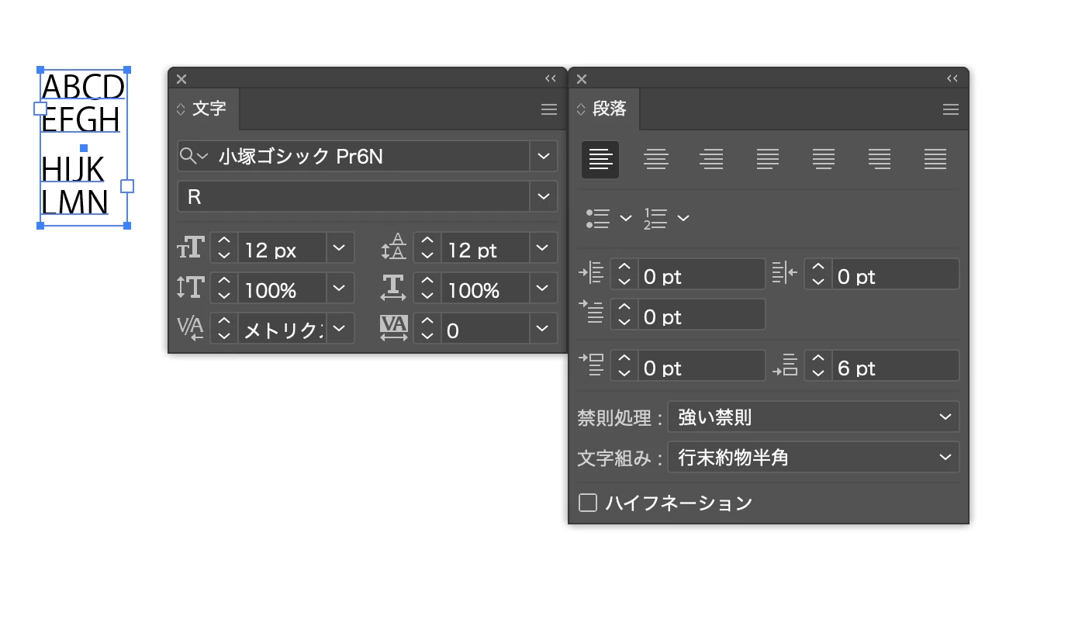The width and height of the screenshot is (1075, 619).
Task: Click the right indent stepper
Action: [818, 274]
